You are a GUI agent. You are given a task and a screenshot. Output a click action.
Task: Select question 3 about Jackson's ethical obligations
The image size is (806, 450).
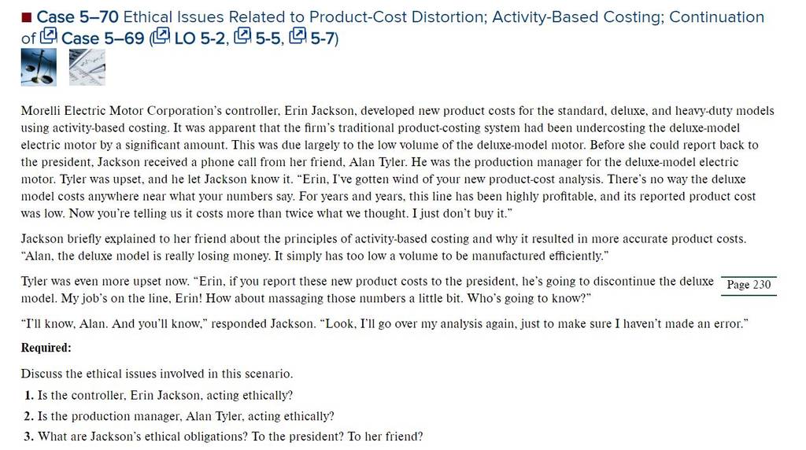point(223,437)
